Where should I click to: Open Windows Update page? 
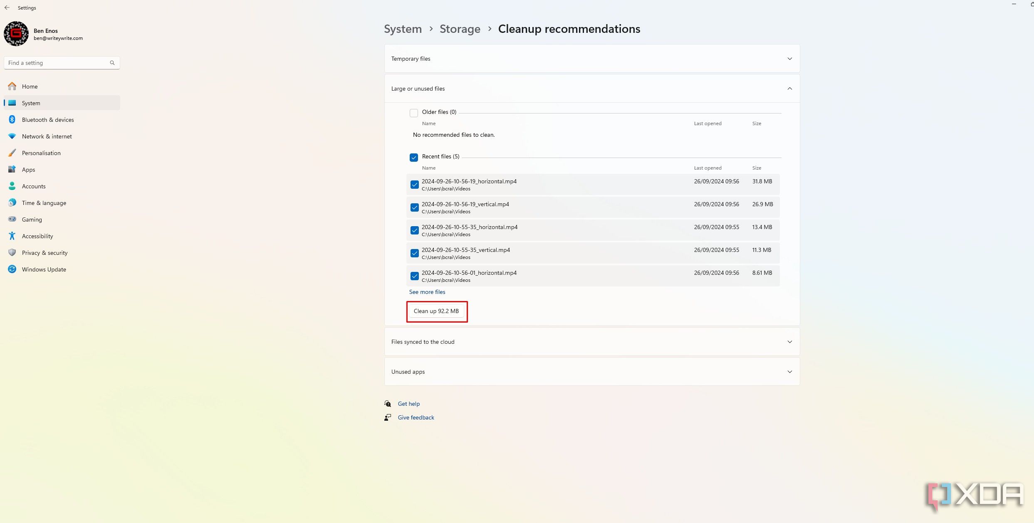62,269
